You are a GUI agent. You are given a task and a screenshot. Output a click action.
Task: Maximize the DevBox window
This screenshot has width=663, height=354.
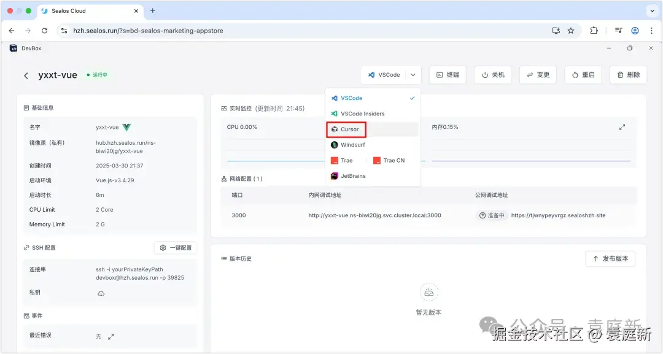click(x=630, y=48)
